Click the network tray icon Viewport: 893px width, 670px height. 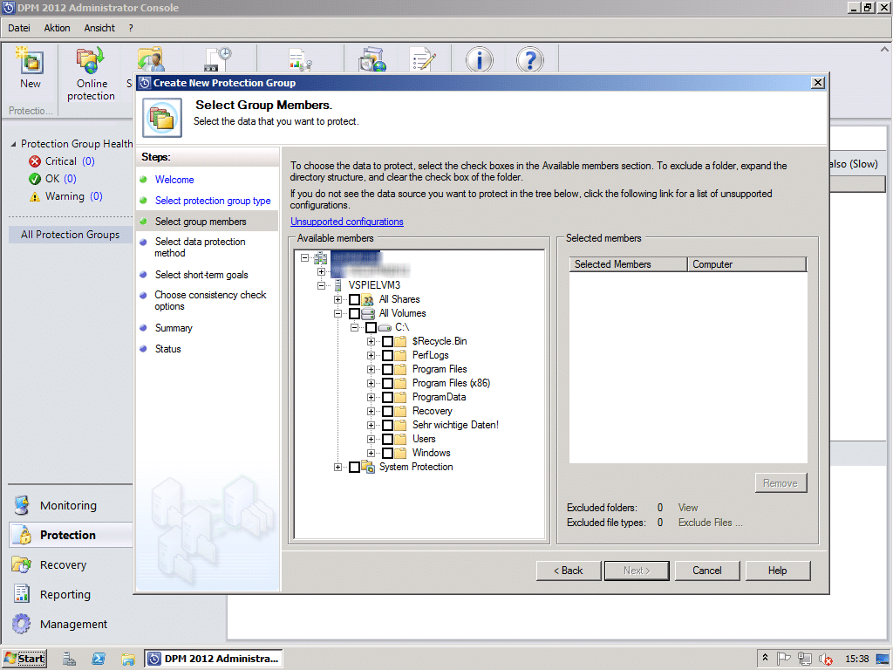click(805, 659)
